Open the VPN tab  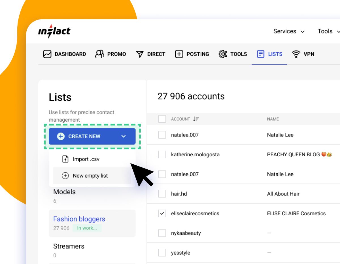303,54
